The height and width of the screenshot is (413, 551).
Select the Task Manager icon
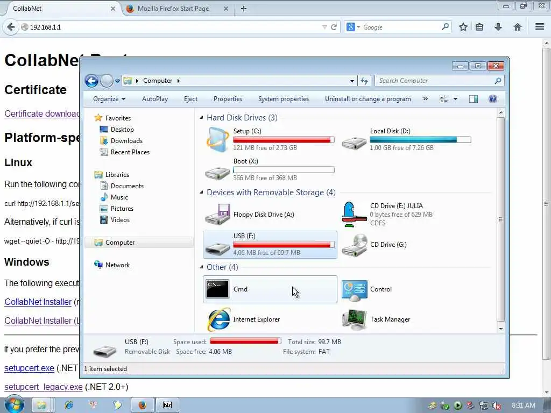pos(354,319)
